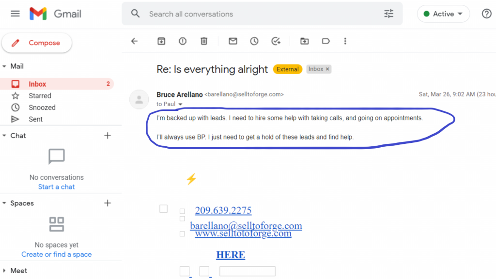Screen dimensions: 496x279
Task: Collapse the Mail section
Action: 4,66
